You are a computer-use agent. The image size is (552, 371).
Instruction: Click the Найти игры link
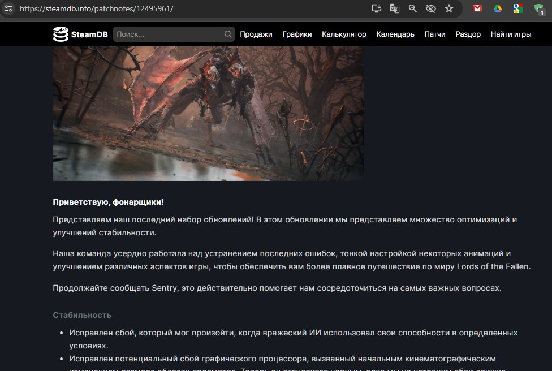[511, 34]
